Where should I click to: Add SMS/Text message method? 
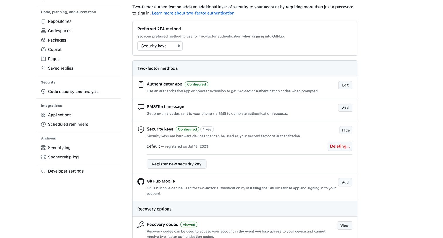pos(345,108)
